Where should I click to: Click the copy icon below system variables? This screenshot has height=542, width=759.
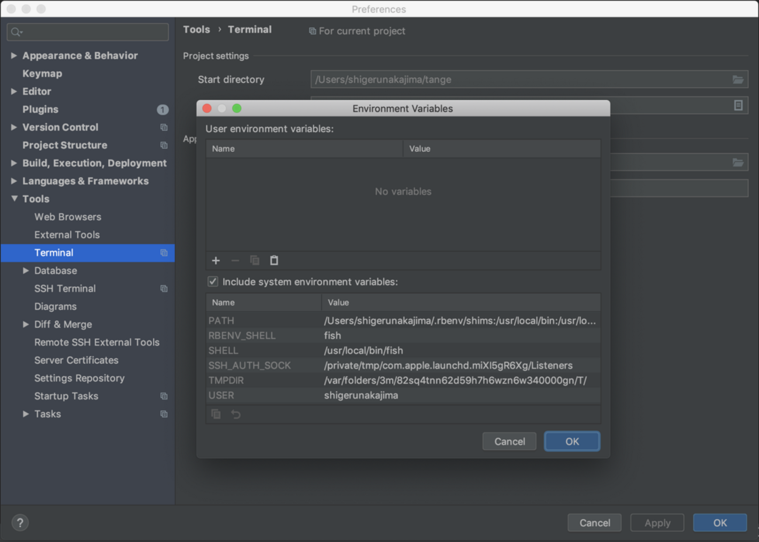click(216, 414)
